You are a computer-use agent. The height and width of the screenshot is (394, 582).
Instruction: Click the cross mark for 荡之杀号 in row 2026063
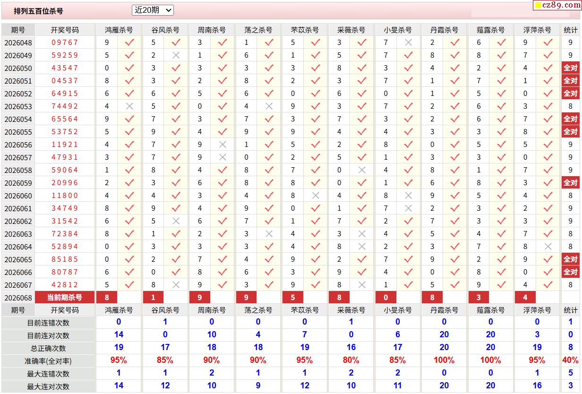point(269,233)
